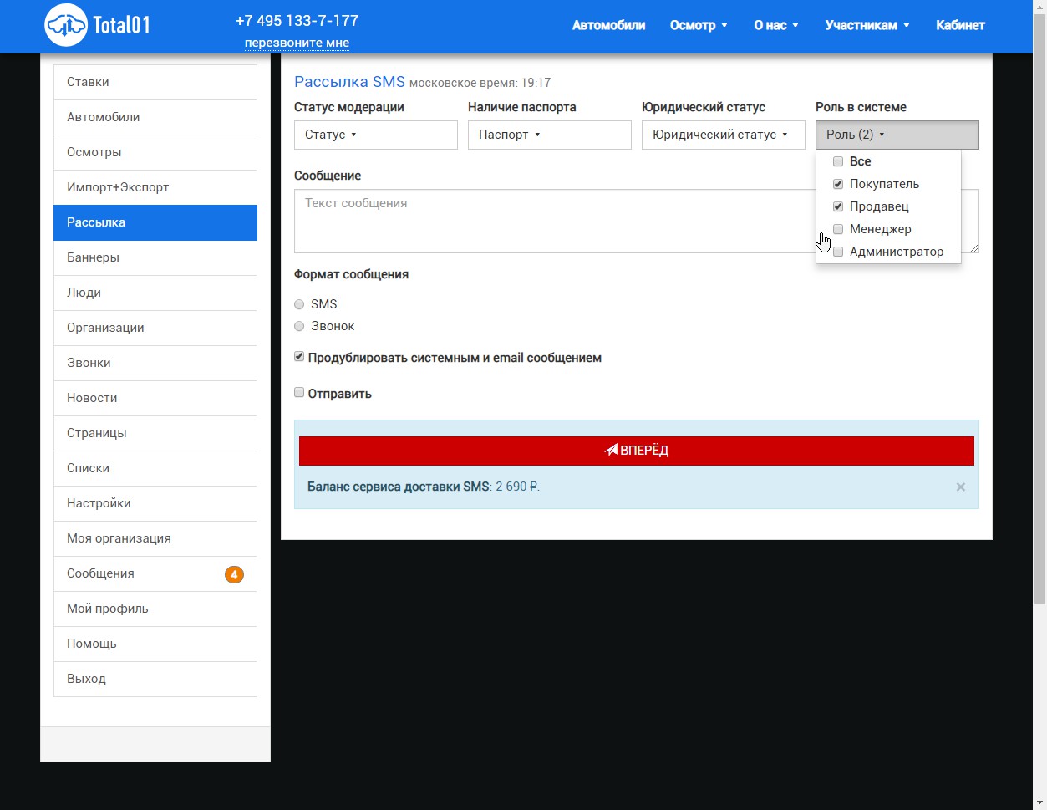Untick Продублировать системным и email сообщением
The width and height of the screenshot is (1047, 810).
pos(299,357)
